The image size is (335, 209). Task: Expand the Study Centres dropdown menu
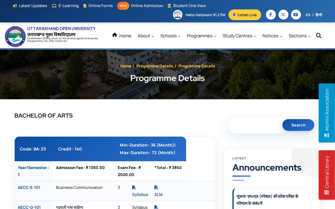click(239, 36)
